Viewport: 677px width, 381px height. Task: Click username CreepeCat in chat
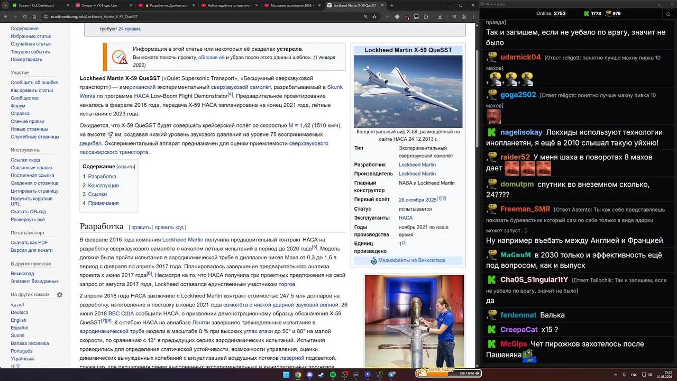coord(519,330)
